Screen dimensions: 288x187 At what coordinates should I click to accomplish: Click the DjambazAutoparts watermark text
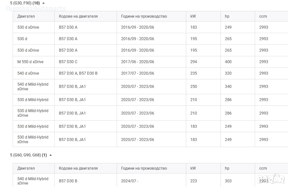36,9
